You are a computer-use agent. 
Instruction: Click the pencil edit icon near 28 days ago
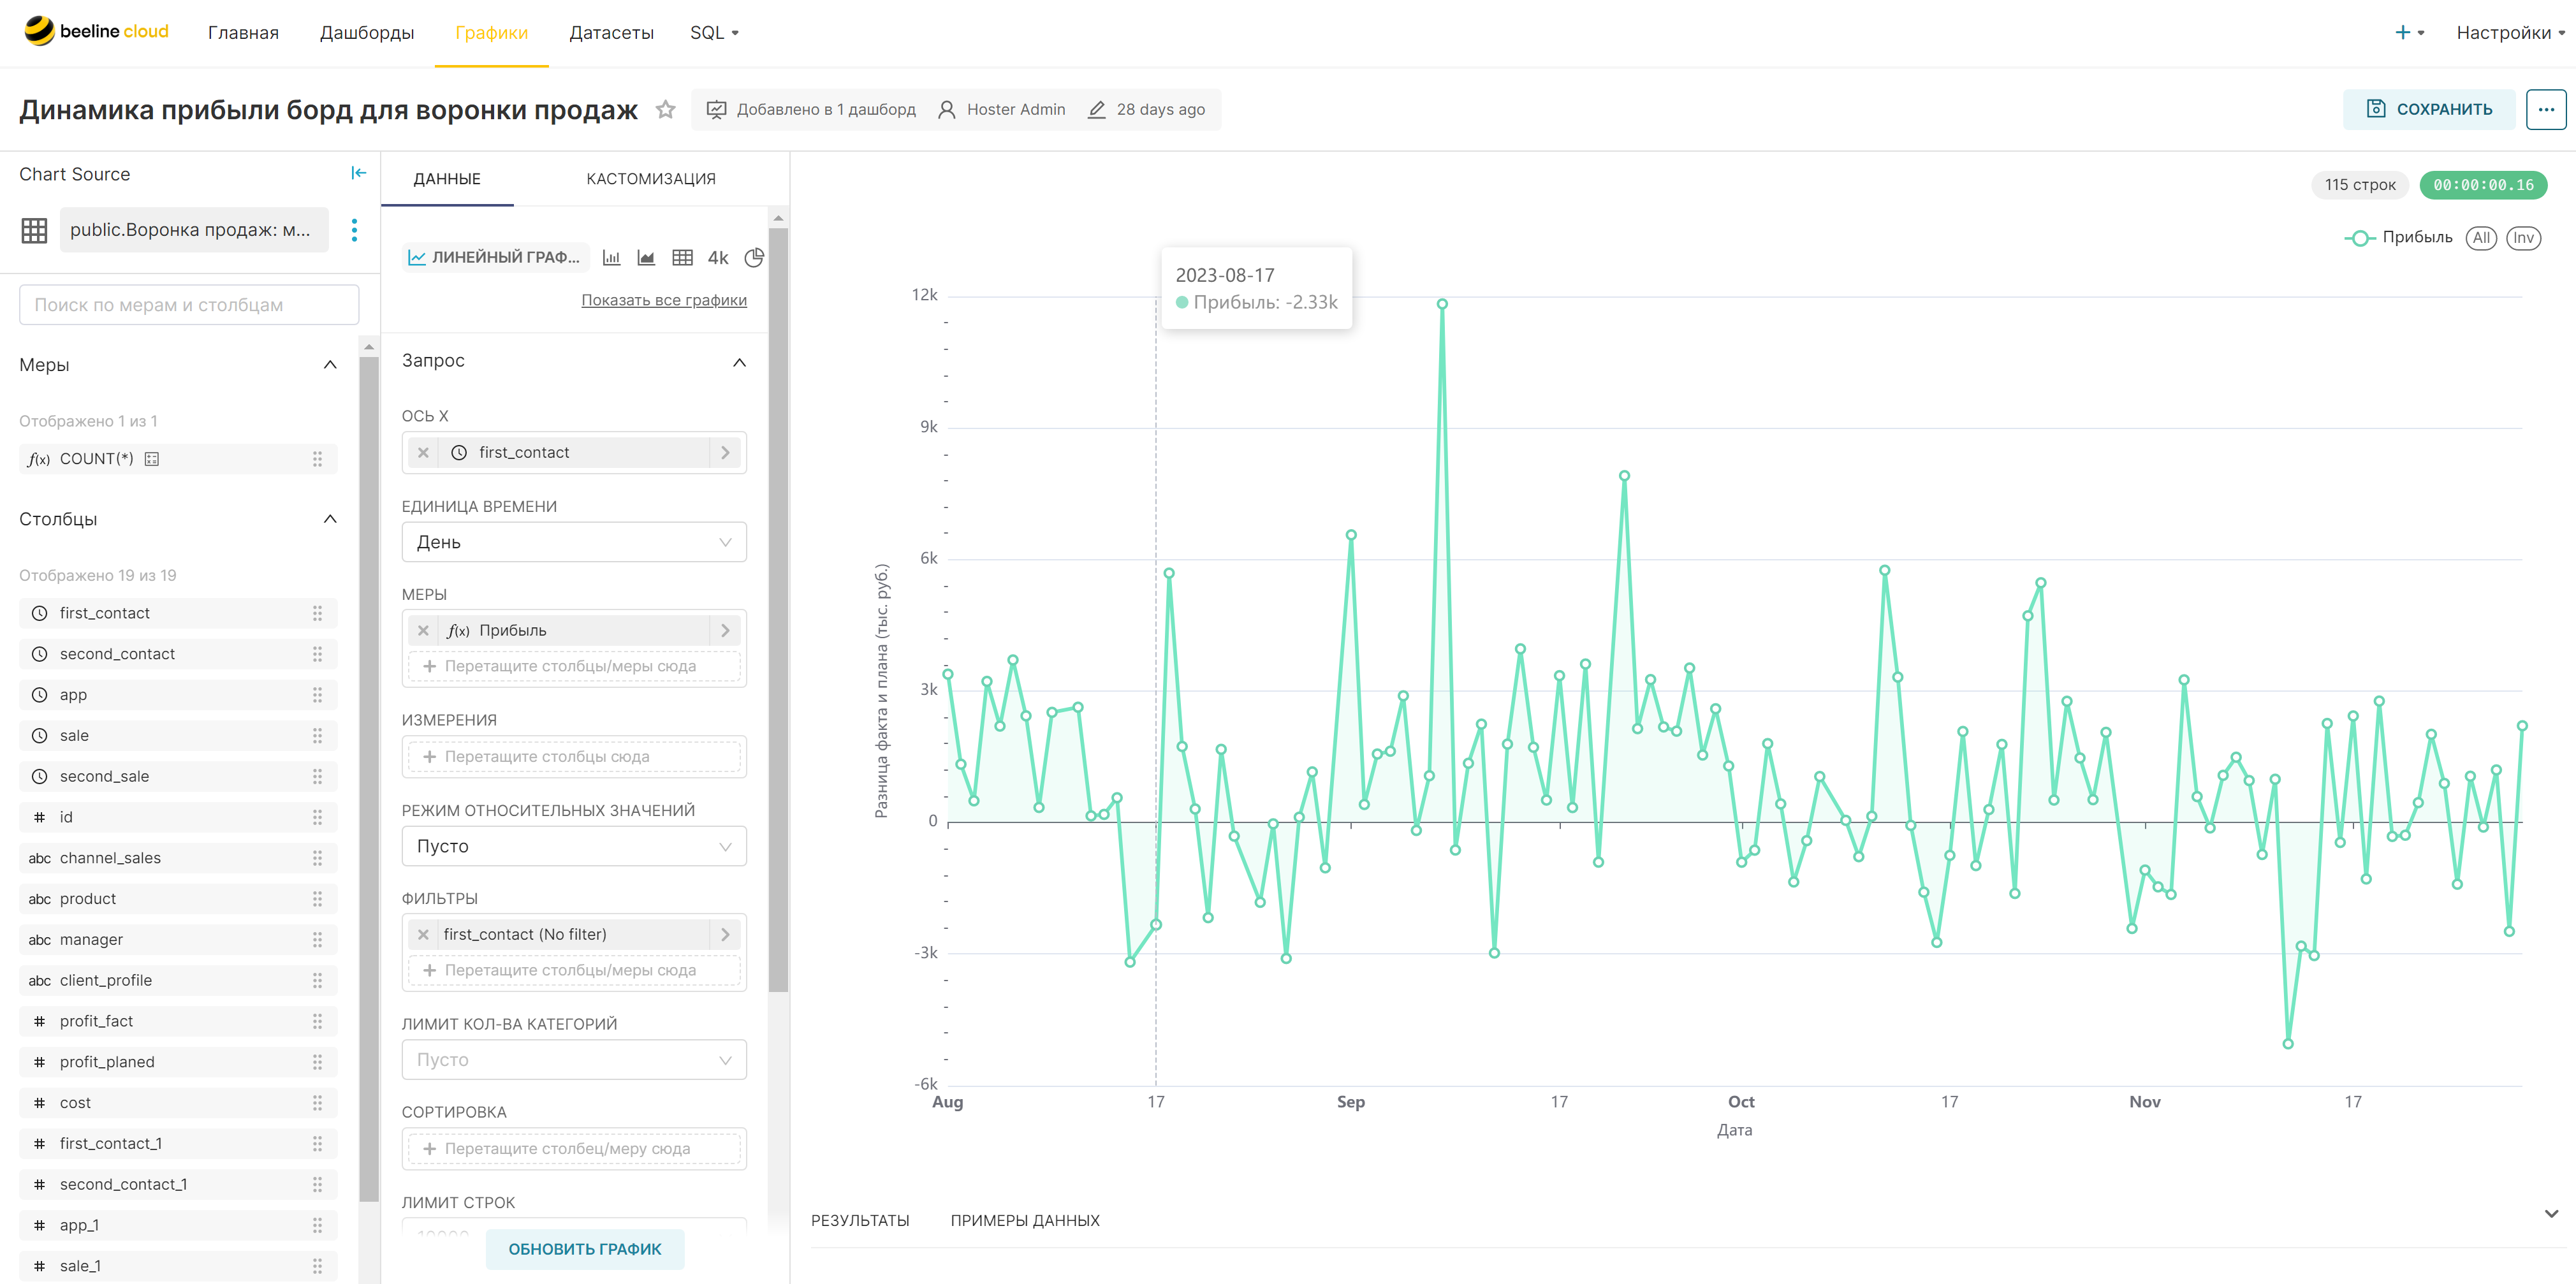pyautogui.click(x=1096, y=109)
